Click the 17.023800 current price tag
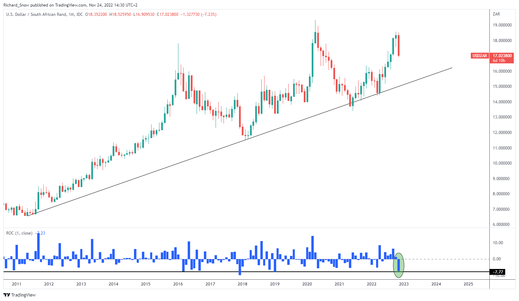This screenshot has width=519, height=301. [x=502, y=55]
